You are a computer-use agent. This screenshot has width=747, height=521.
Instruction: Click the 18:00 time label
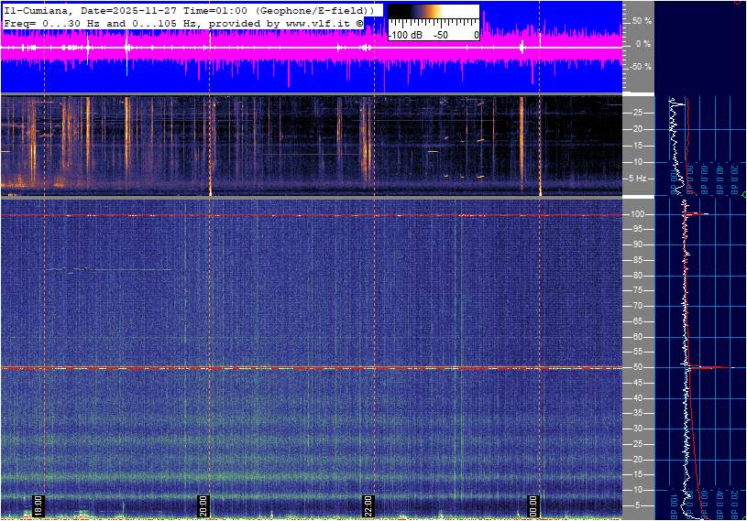point(38,505)
